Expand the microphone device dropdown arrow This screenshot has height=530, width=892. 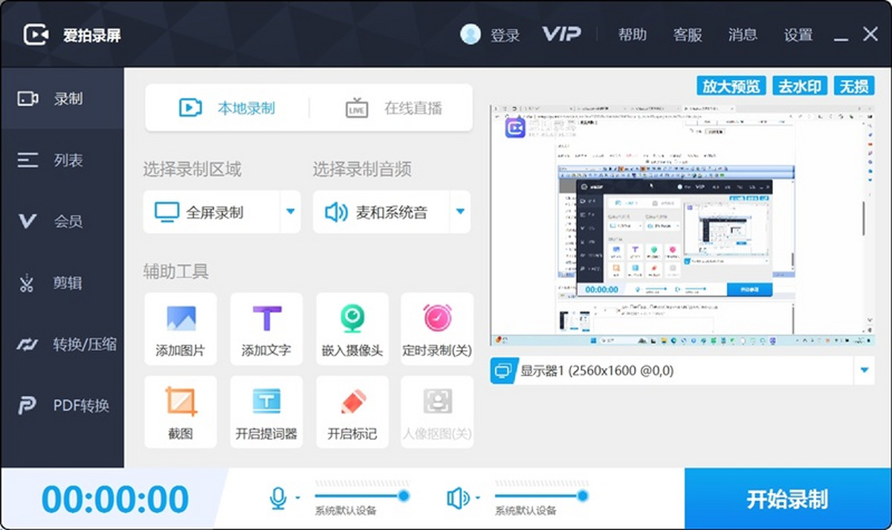(298, 498)
